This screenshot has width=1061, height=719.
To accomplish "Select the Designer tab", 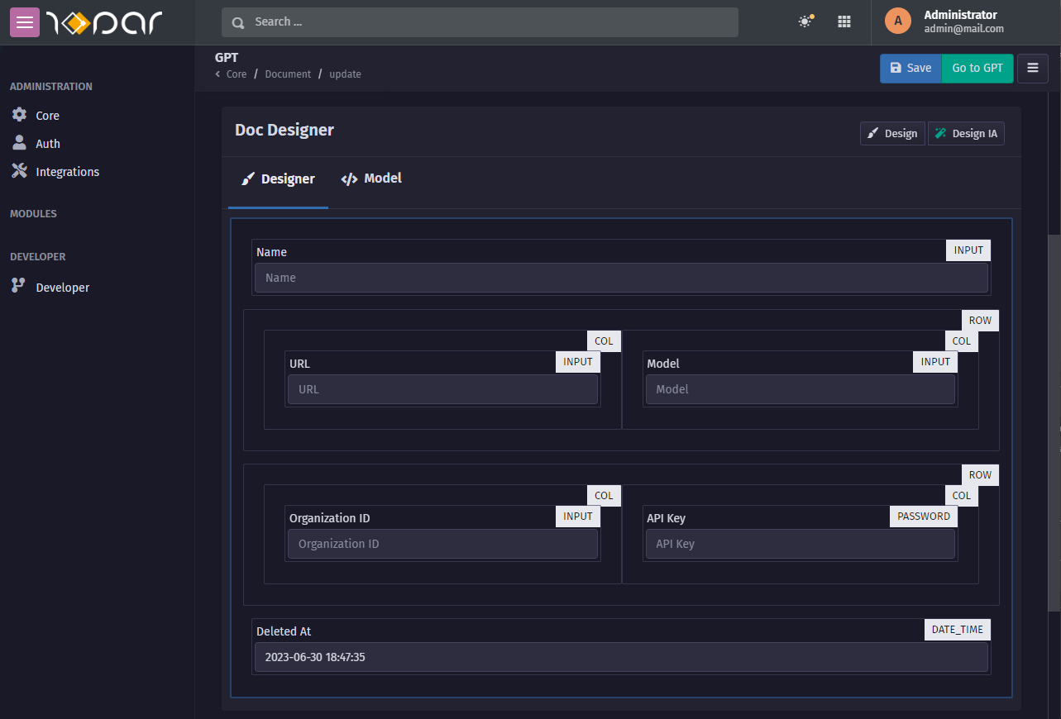I will tap(278, 179).
